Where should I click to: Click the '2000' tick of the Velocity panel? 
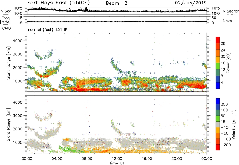[18, 129]
